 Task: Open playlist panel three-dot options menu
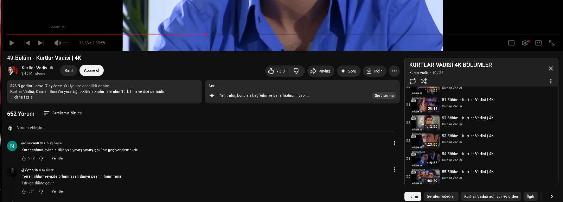coord(551,81)
